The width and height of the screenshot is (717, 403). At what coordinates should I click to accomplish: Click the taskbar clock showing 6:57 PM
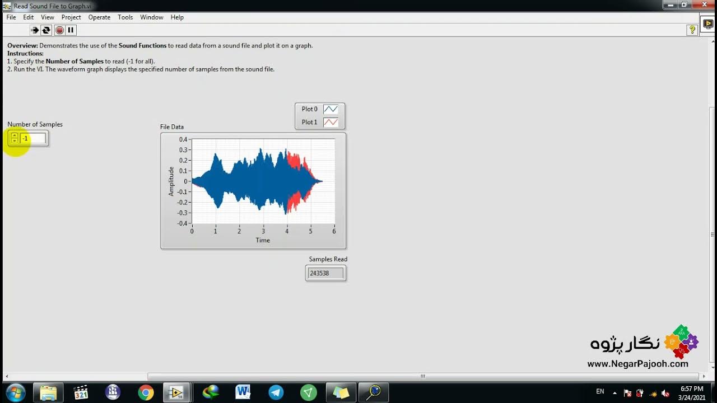click(692, 392)
